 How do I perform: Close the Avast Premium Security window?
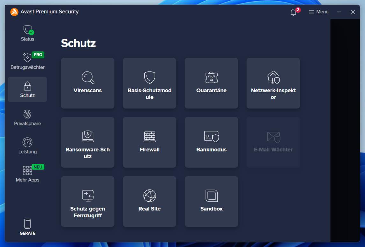click(353, 12)
